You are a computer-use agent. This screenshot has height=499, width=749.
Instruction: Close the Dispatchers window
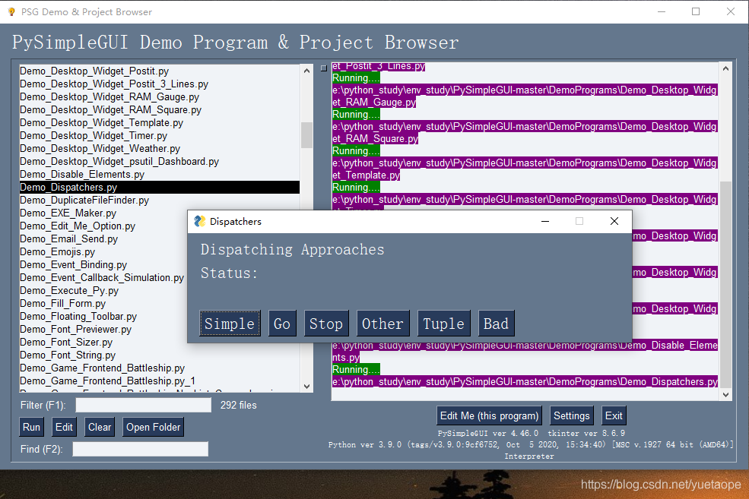pos(614,221)
